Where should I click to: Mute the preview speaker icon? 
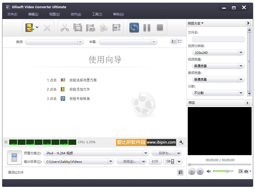tap(209, 171)
